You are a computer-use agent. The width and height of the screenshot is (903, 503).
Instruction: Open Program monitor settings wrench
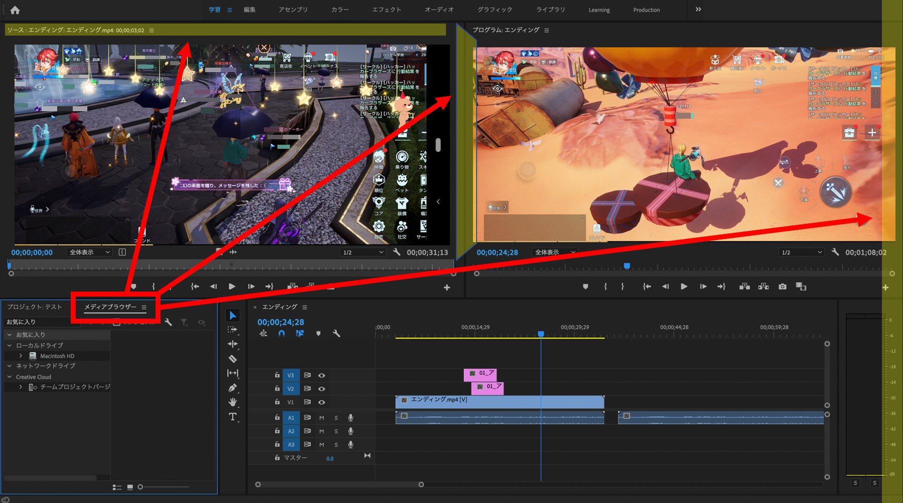(x=835, y=252)
